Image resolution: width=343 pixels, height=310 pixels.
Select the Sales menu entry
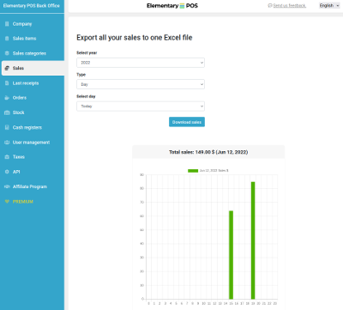point(33,68)
